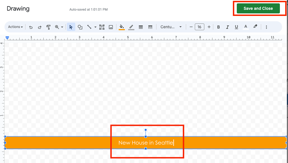
Task: Open the Shape tool
Action: click(80, 27)
